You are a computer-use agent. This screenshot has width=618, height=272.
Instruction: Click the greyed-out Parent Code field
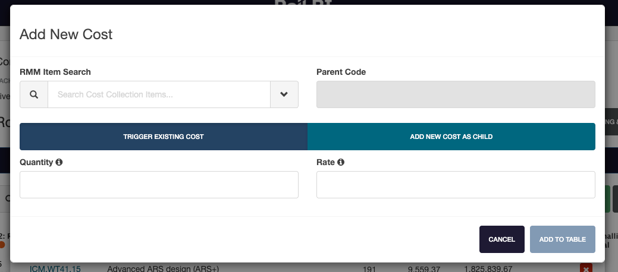[x=456, y=94]
